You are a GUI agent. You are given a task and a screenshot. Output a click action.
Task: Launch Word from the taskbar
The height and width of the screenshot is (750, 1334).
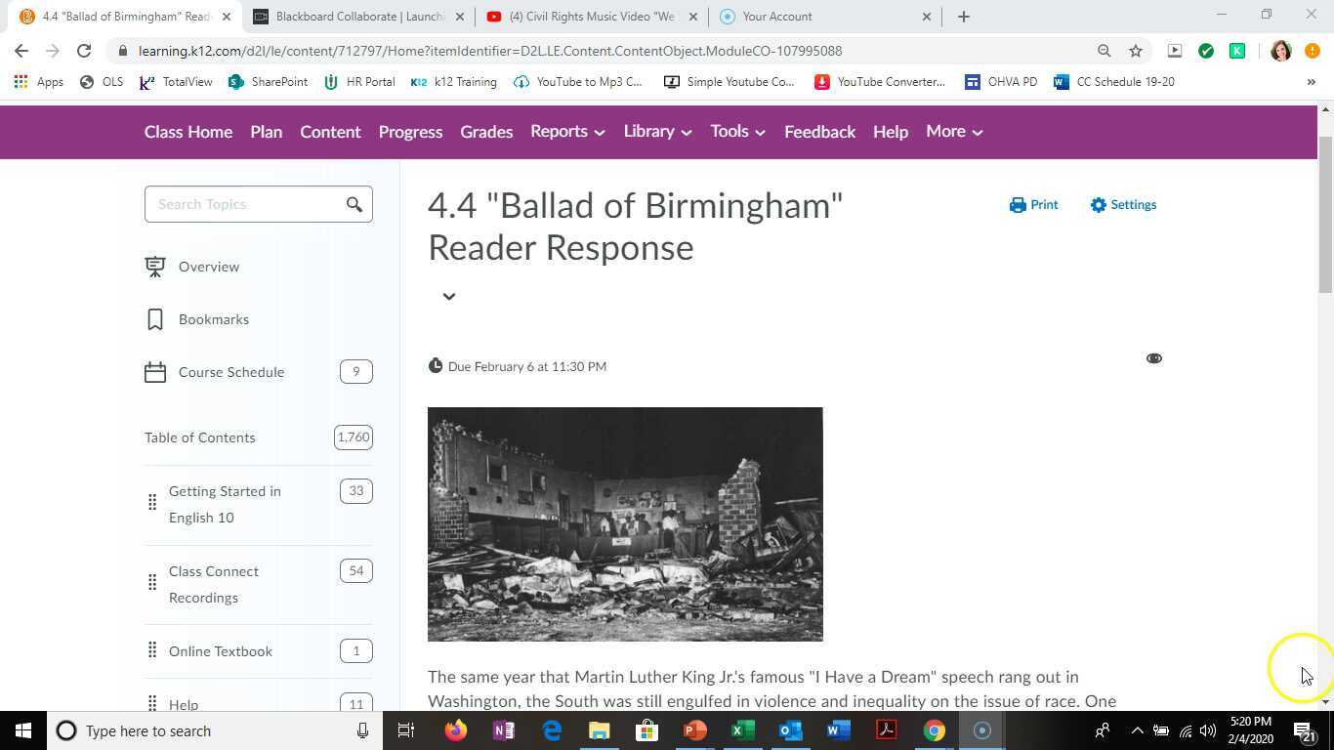[838, 729]
